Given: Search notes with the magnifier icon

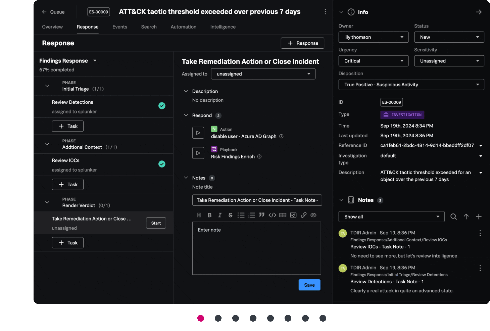Looking at the screenshot, I should point(453,217).
